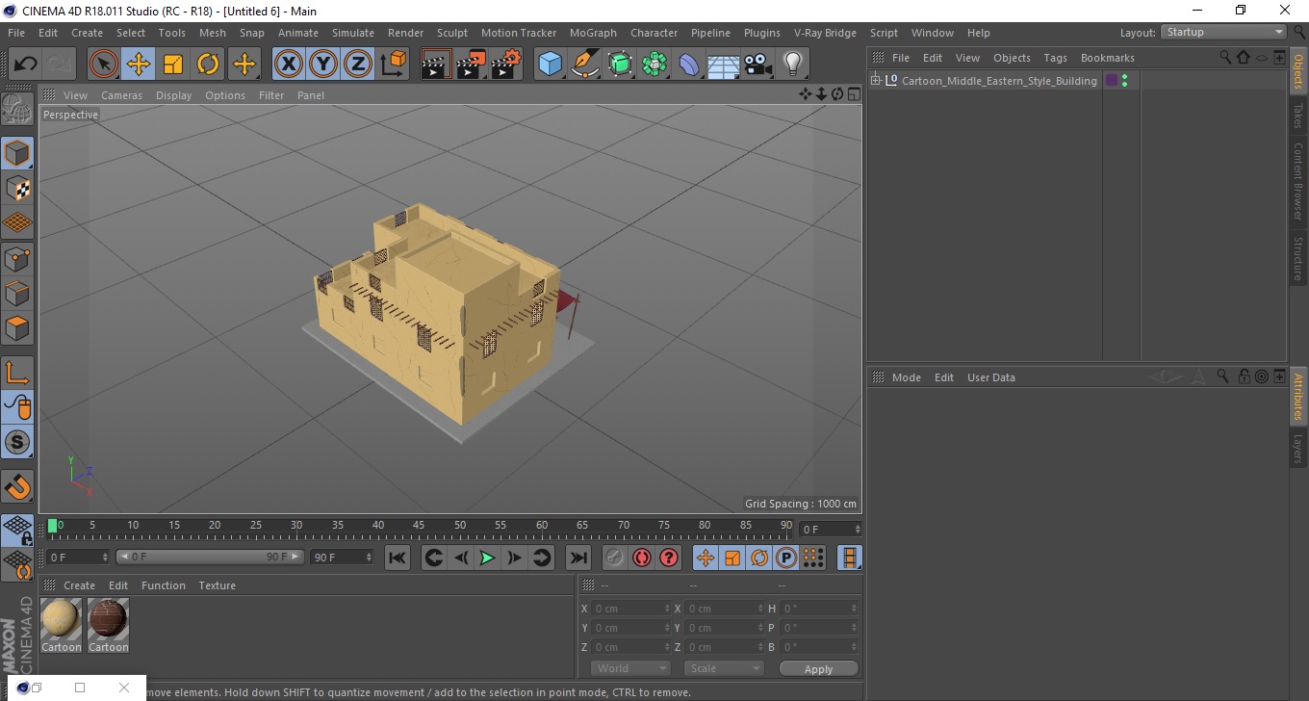The width and height of the screenshot is (1309, 701).
Task: Switch to Polygons mode
Action: (x=17, y=327)
